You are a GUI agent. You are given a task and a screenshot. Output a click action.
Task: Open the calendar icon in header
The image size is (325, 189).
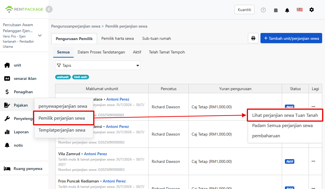[276, 10]
